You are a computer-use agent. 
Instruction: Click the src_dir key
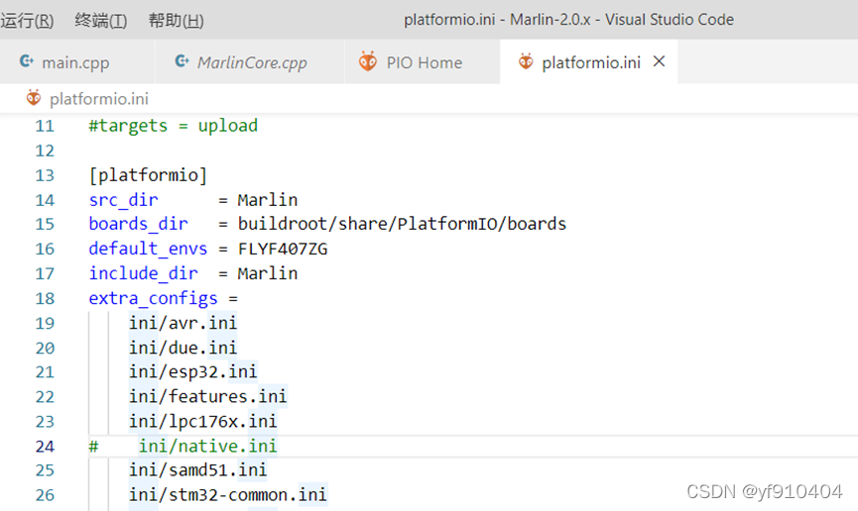(x=123, y=200)
